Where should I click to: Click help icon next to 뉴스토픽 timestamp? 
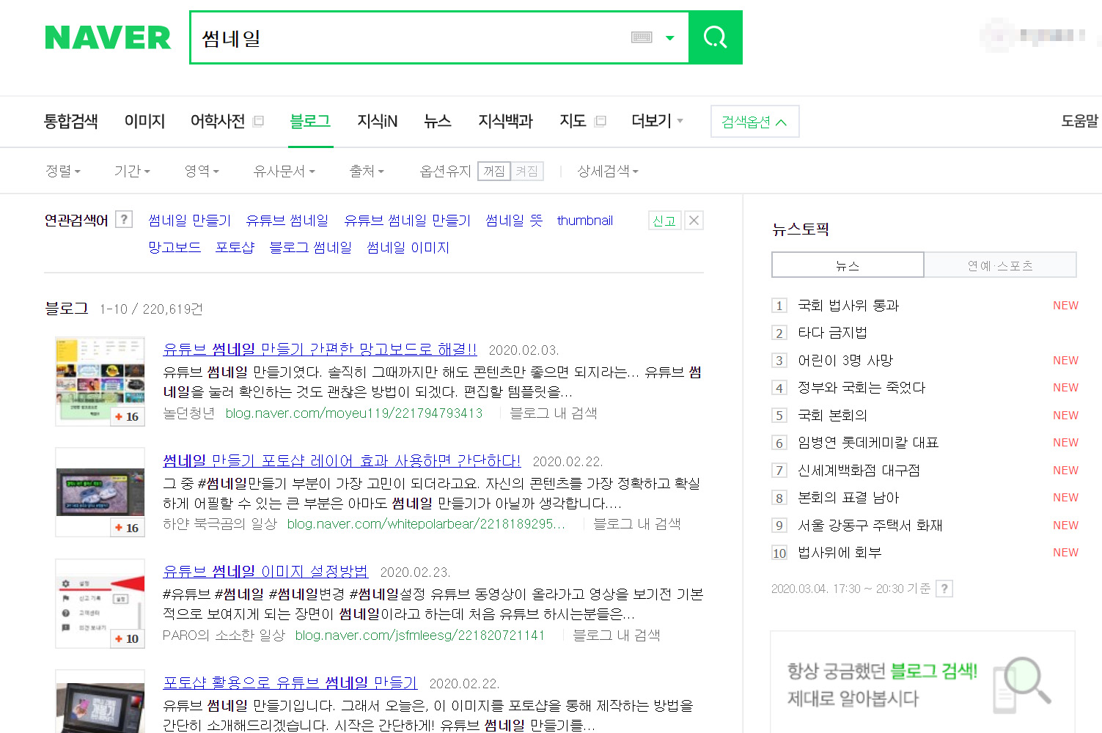click(944, 589)
